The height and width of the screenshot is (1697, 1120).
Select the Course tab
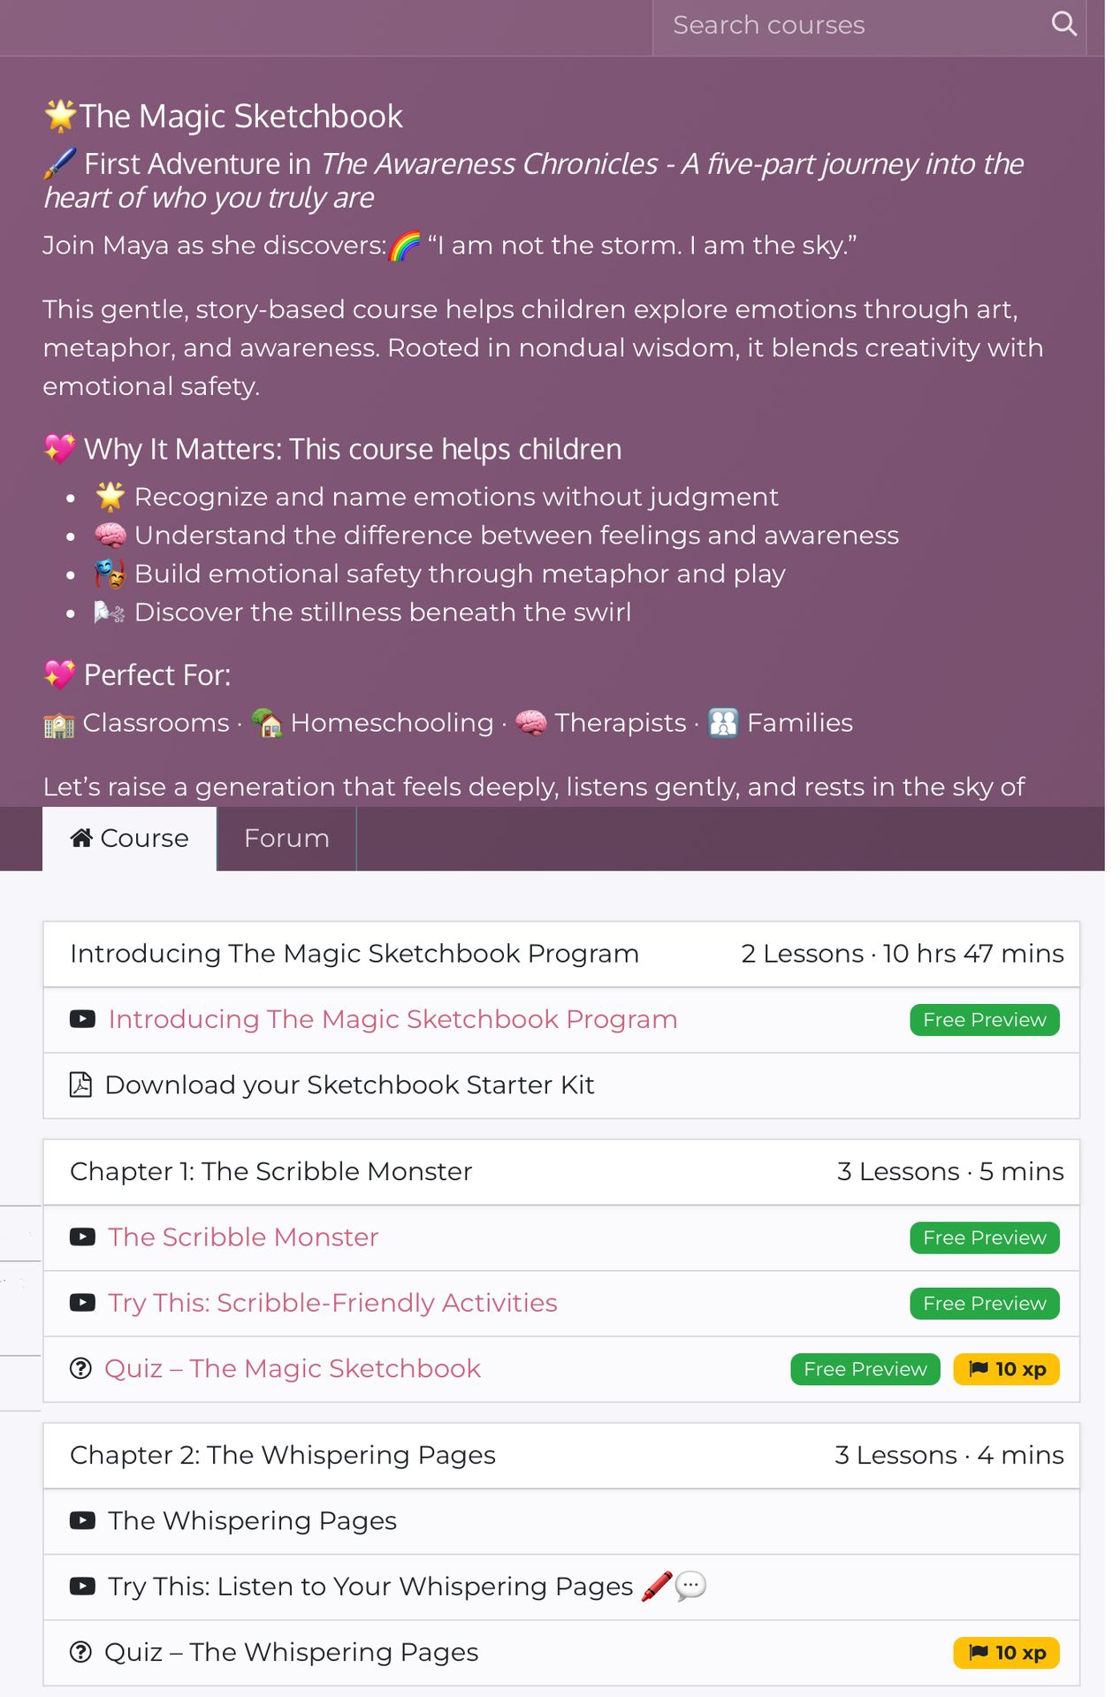(x=130, y=839)
